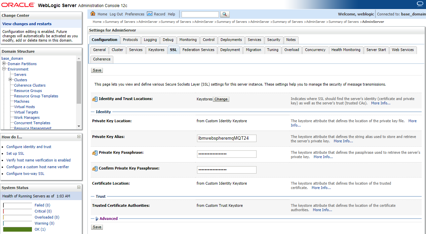The width and height of the screenshot is (426, 234).
Task: Open the Monitoring tab
Action: click(188, 40)
